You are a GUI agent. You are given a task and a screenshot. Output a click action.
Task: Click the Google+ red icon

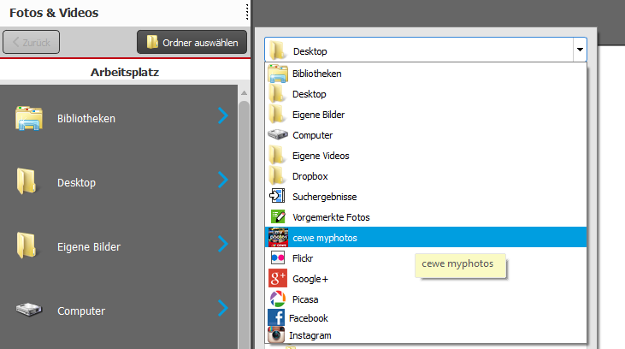pos(278,278)
